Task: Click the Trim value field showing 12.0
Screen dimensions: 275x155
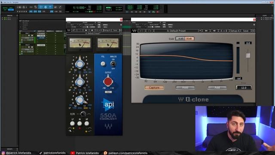Action: click(x=244, y=87)
